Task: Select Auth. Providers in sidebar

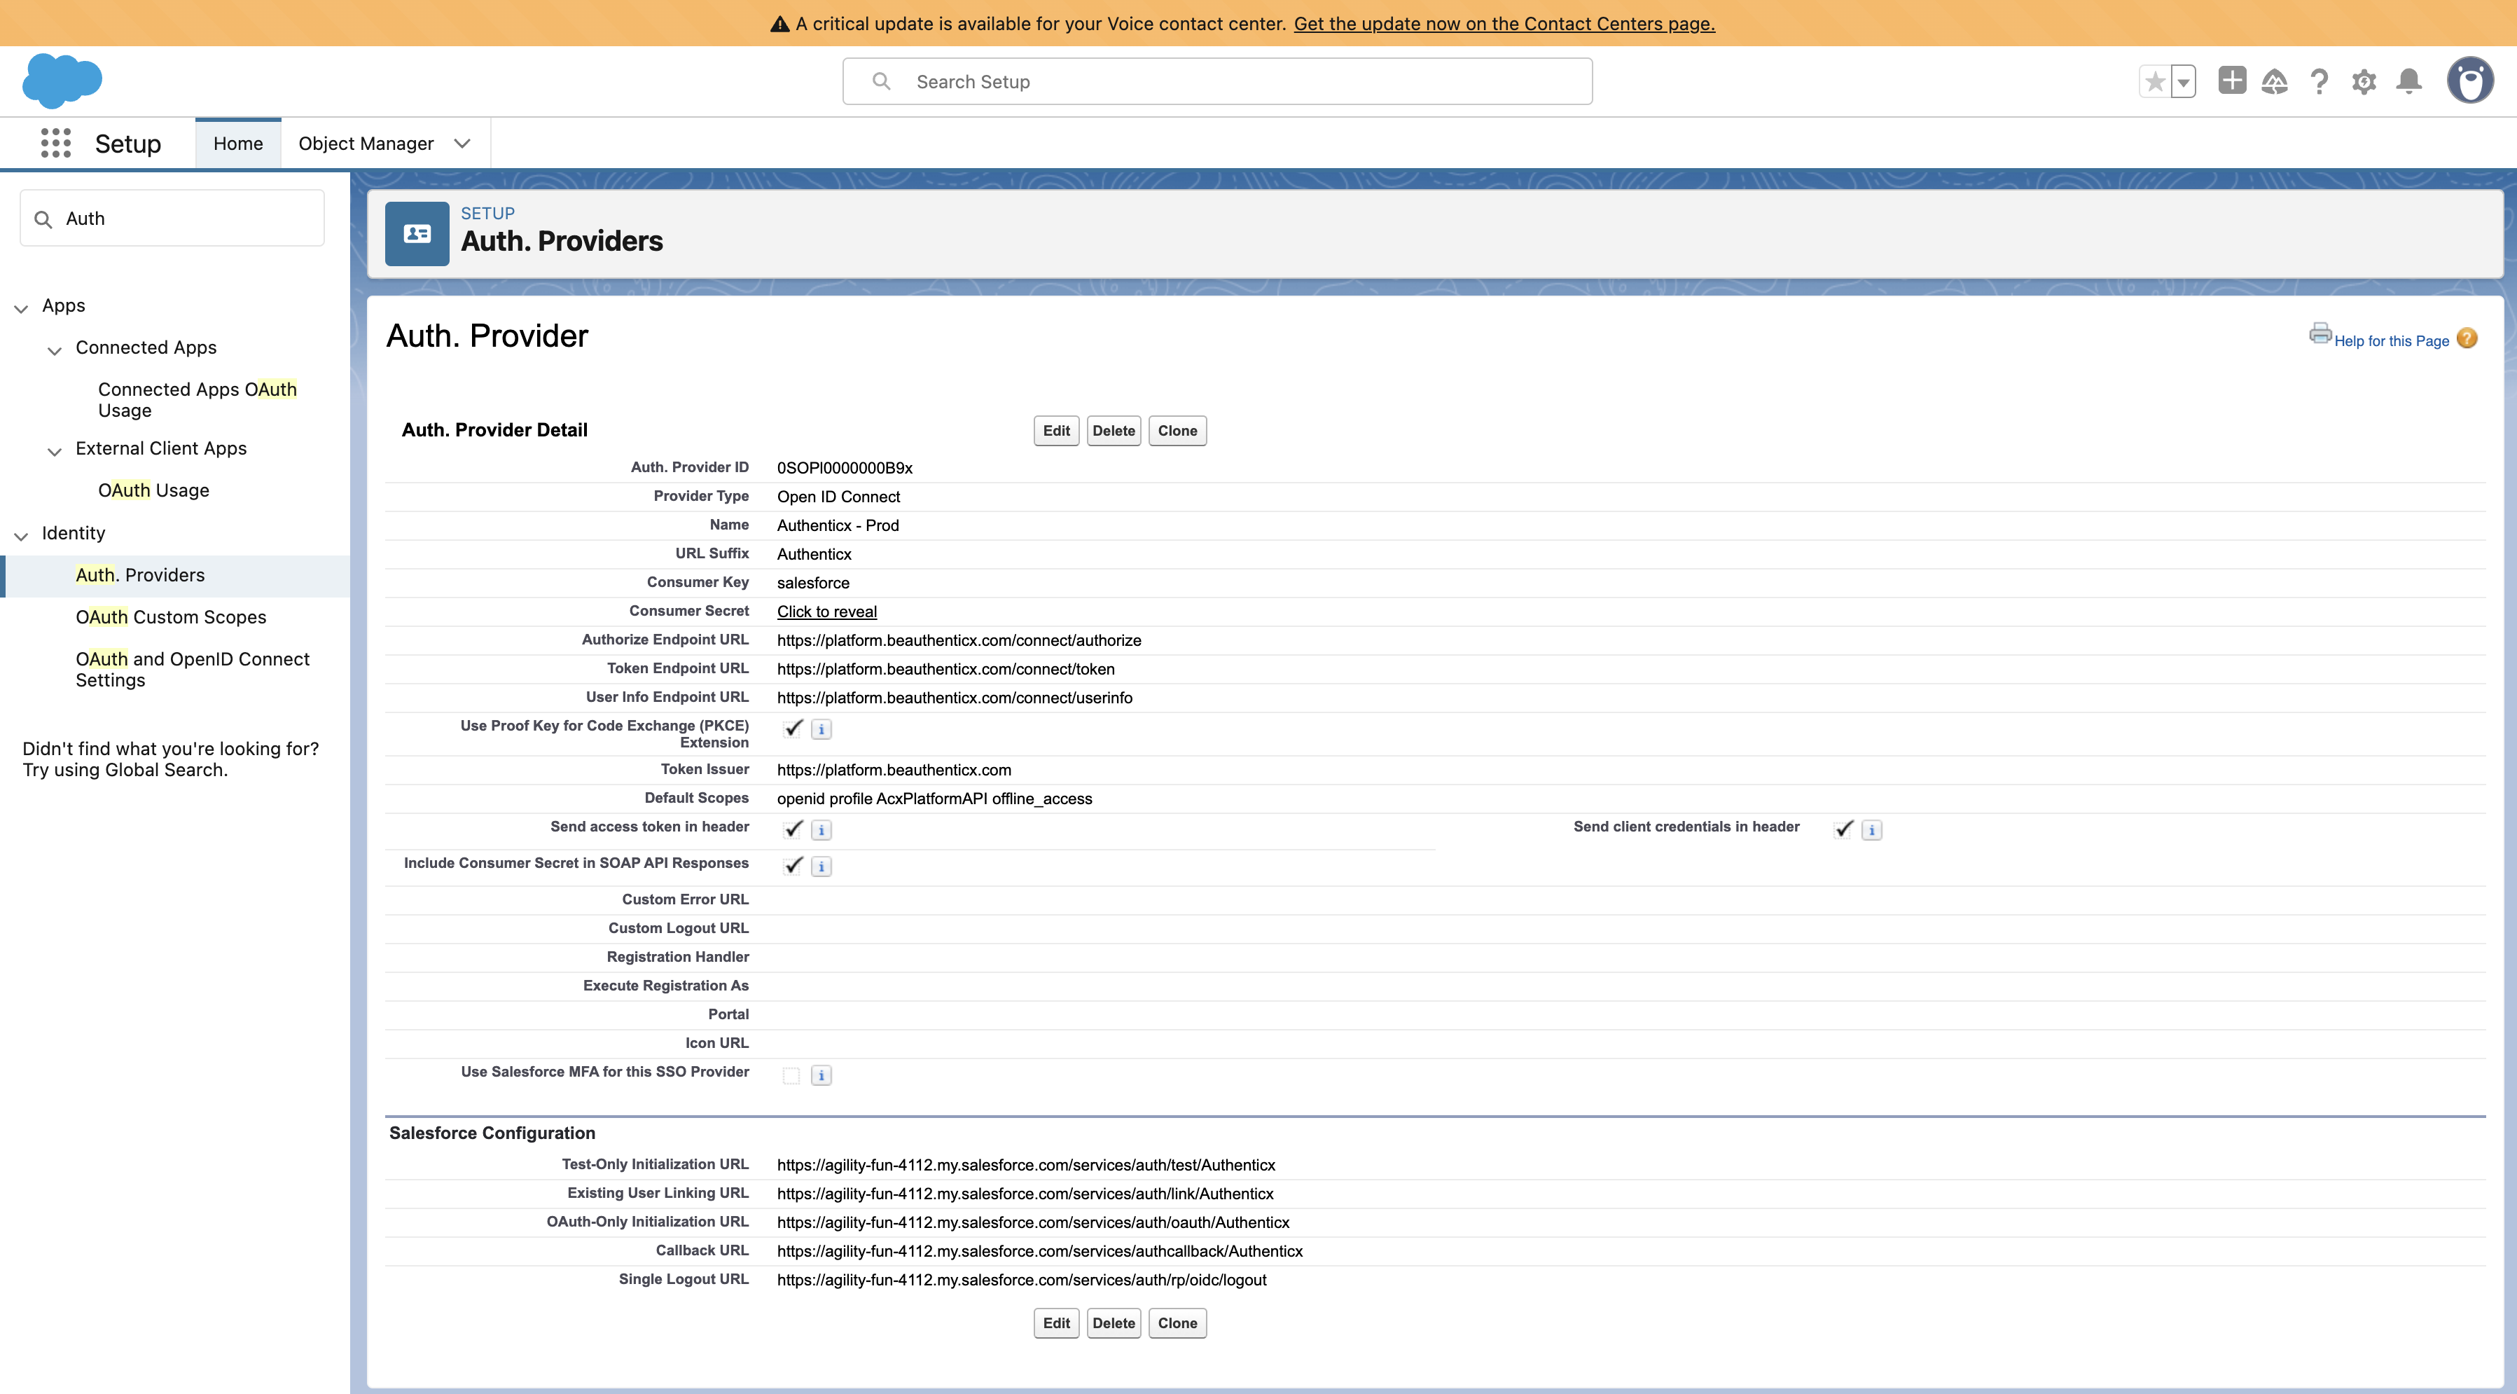Action: (x=140, y=575)
